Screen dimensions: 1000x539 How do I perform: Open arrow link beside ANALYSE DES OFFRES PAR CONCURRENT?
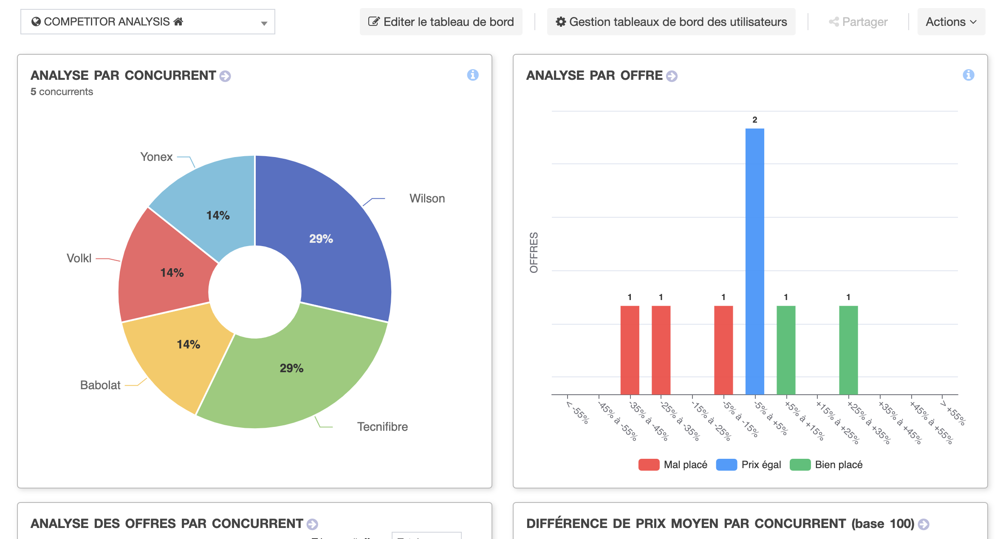tap(312, 524)
